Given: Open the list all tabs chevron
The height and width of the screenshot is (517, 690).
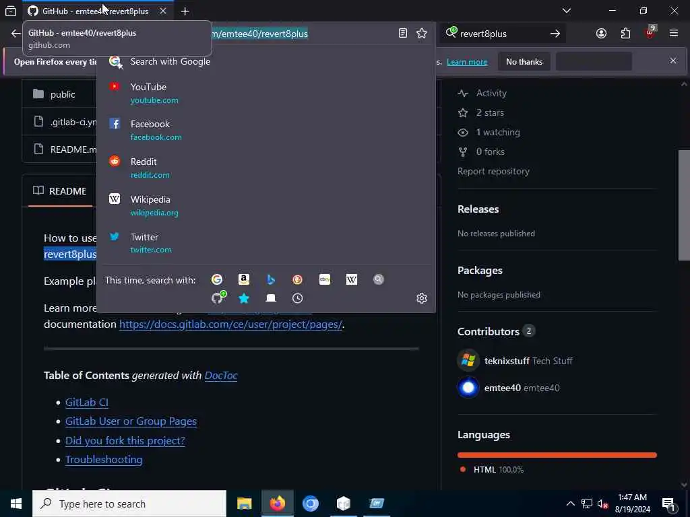Looking at the screenshot, I should click(566, 11).
